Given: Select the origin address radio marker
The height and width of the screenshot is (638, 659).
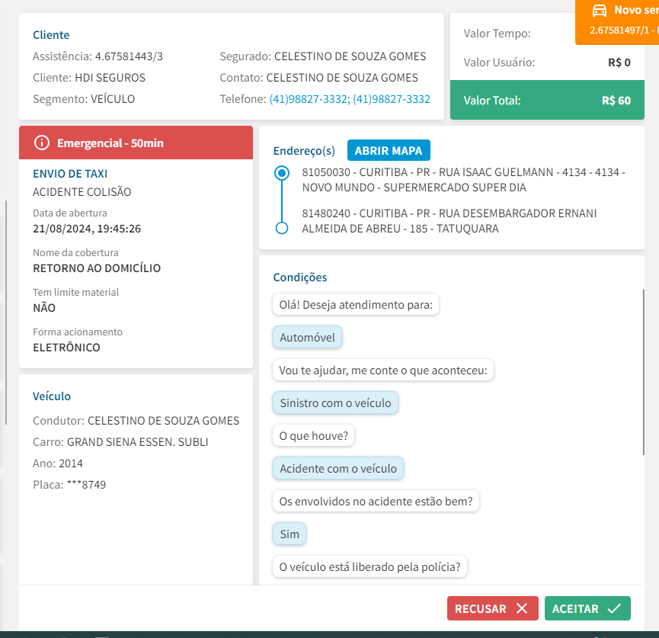Looking at the screenshot, I should pos(282,173).
